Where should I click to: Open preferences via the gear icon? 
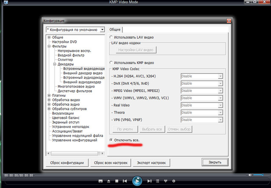click(174, 181)
